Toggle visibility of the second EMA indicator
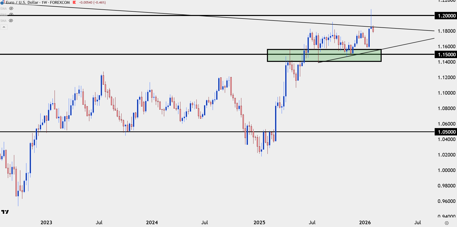 click(x=11, y=14)
